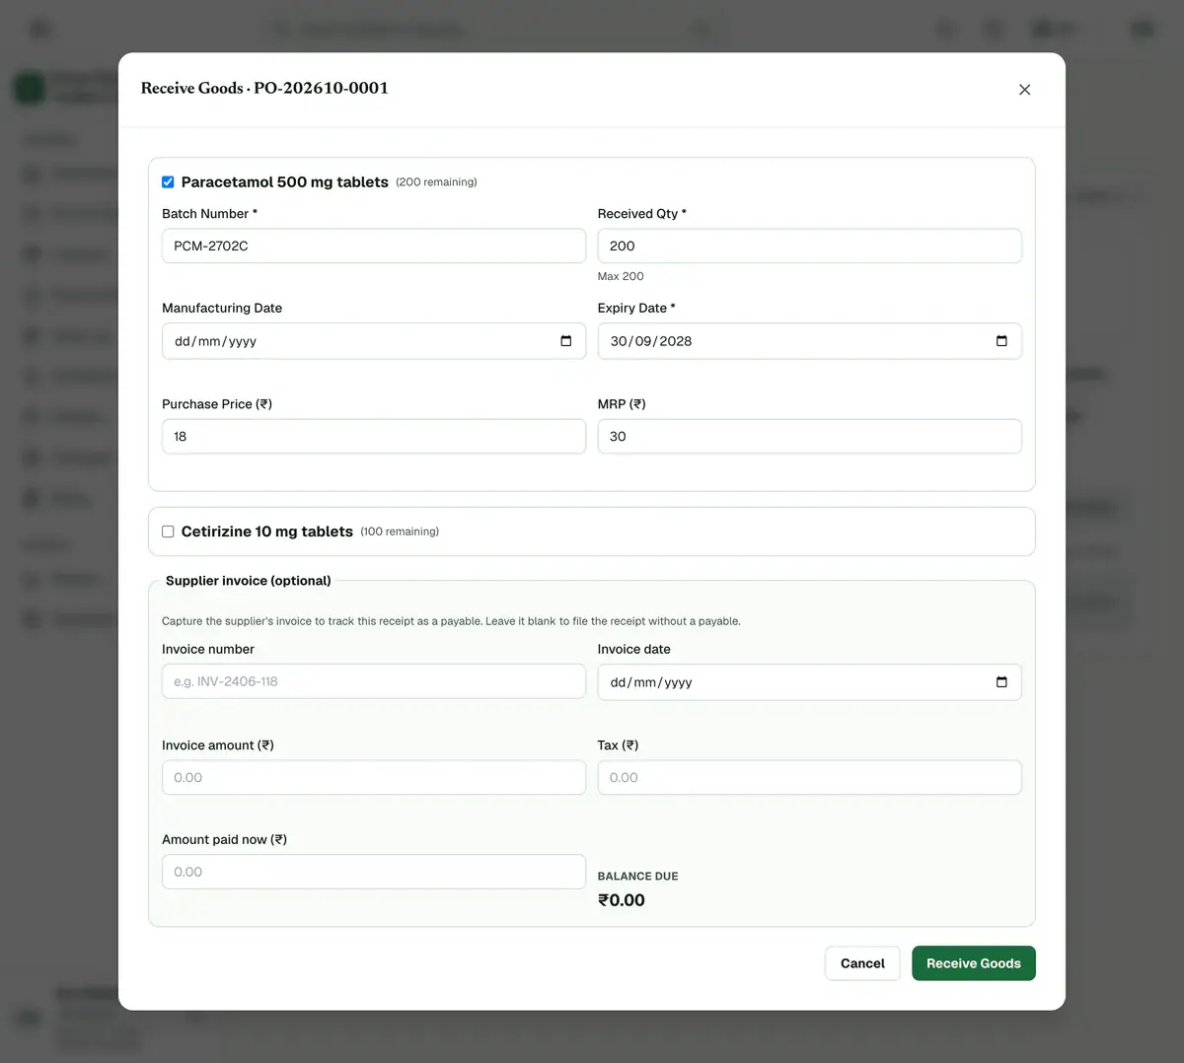
Task: Click the "Max 200" hint text
Action: point(621,276)
